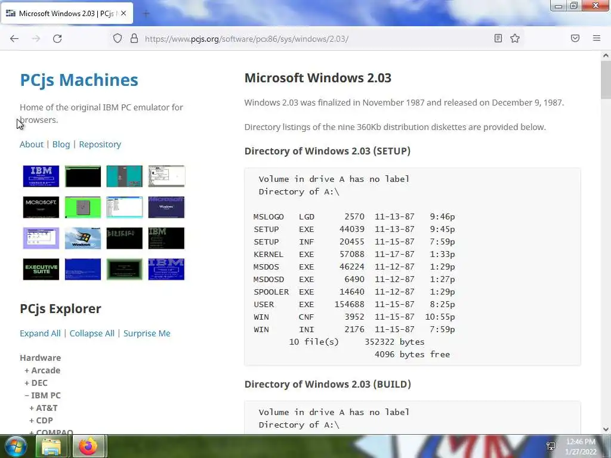Collapse the IBM PC category
The width and height of the screenshot is (611, 458).
[x=42, y=395]
